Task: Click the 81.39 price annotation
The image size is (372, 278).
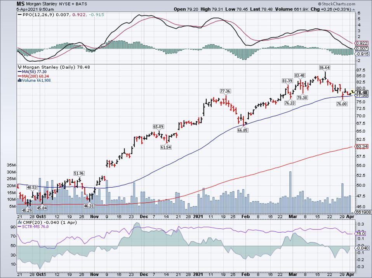Action: point(287,81)
